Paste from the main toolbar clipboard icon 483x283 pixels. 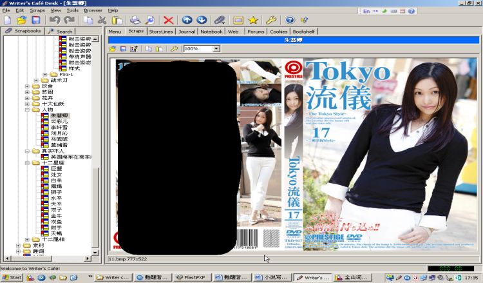(117, 21)
